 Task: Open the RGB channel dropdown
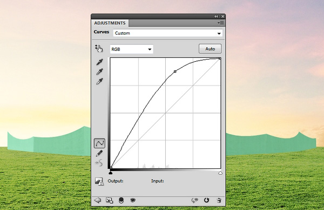pyautogui.click(x=131, y=49)
